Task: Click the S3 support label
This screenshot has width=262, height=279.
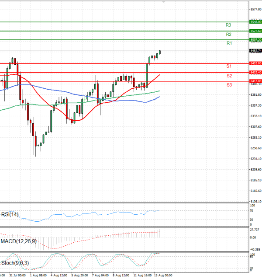Action: click(x=229, y=85)
